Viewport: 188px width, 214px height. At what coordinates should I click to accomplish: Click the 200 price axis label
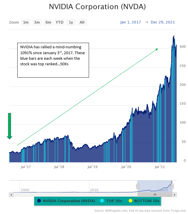click(x=182, y=85)
